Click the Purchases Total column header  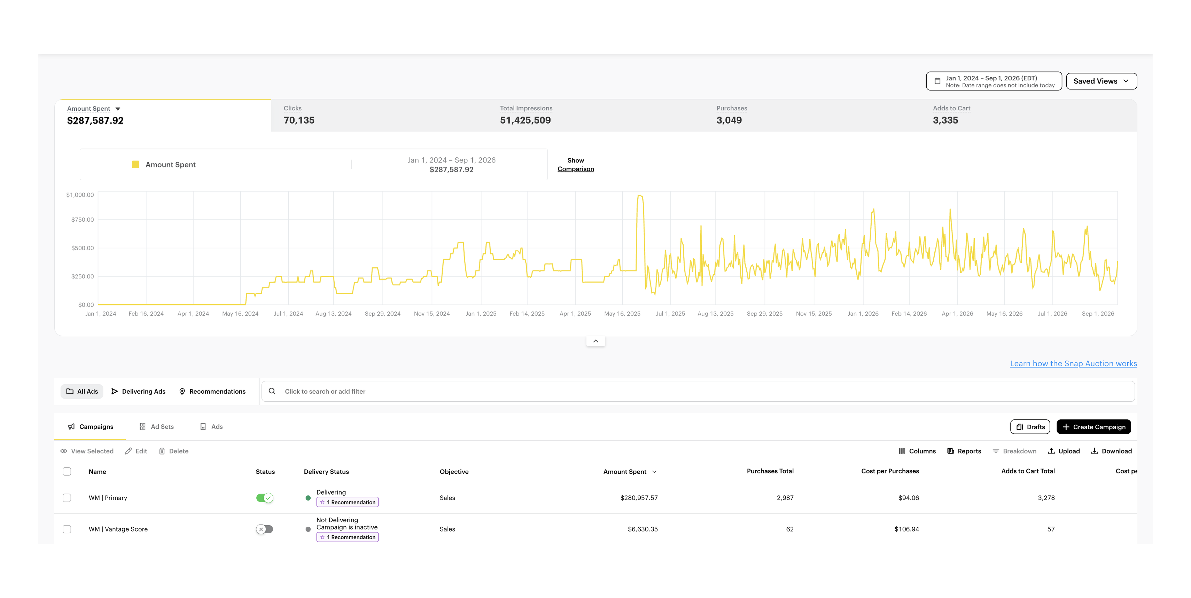770,471
